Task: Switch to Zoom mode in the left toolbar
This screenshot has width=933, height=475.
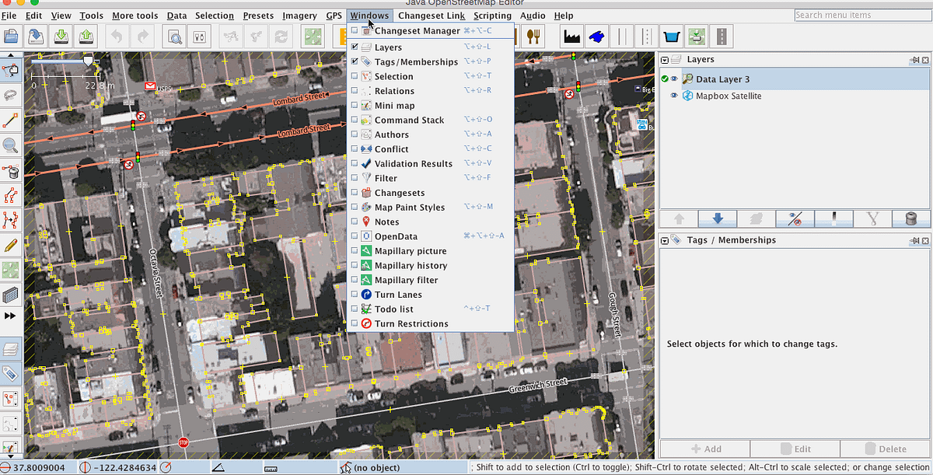Action: coord(12,146)
